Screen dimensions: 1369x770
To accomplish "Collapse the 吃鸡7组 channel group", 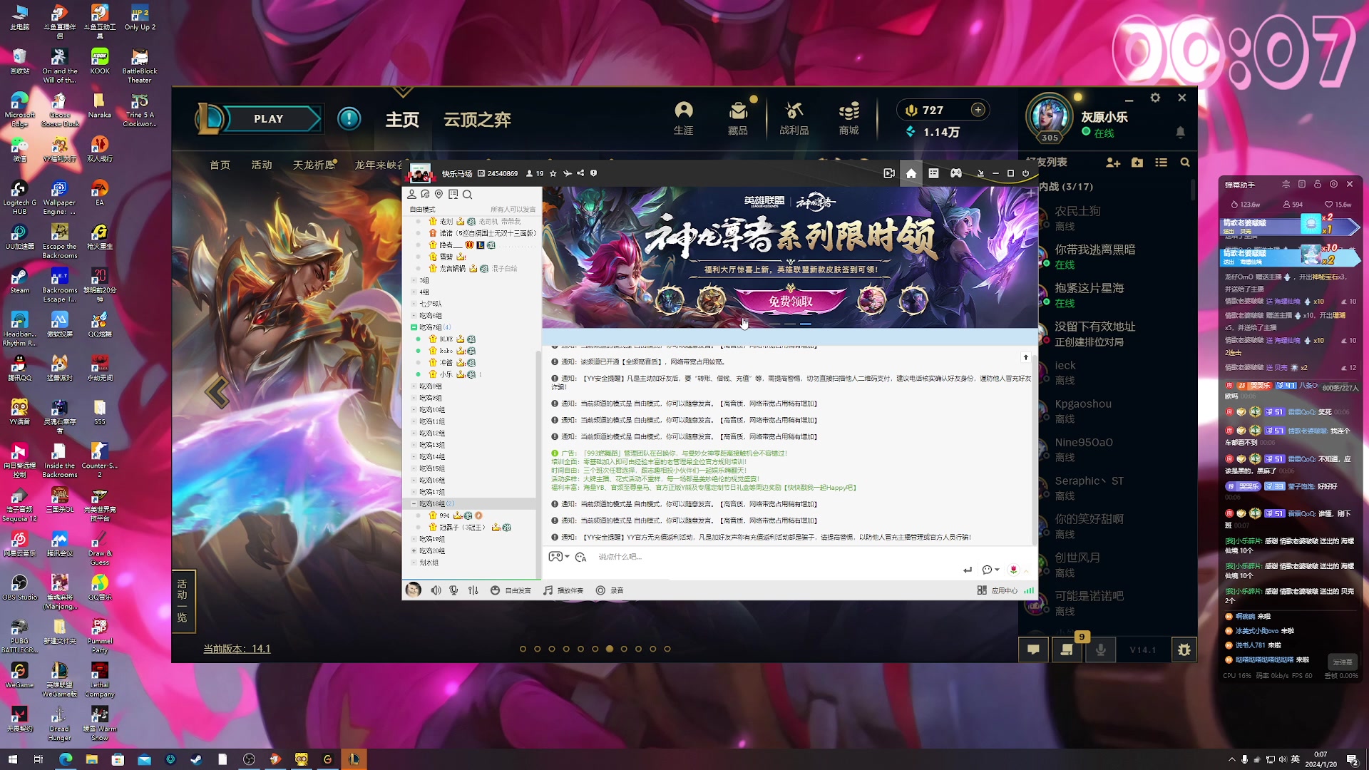I will pyautogui.click(x=414, y=327).
